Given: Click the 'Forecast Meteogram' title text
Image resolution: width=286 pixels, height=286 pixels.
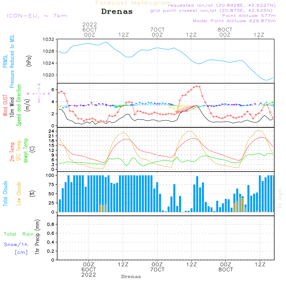Looking at the screenshot, I should click(133, 3).
